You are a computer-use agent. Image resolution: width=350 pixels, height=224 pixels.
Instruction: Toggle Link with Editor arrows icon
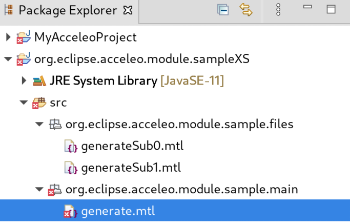[x=246, y=10]
